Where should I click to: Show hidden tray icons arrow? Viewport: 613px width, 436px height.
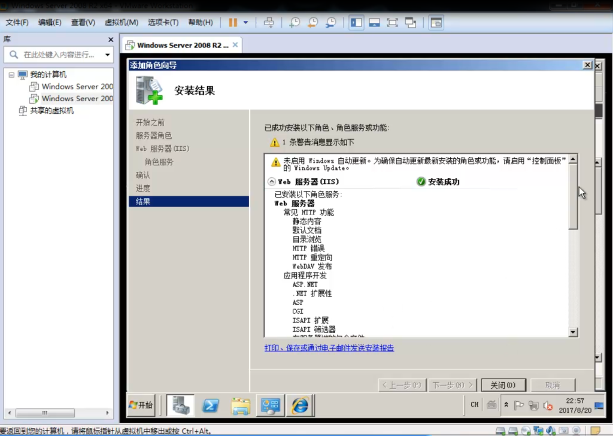tap(506, 405)
